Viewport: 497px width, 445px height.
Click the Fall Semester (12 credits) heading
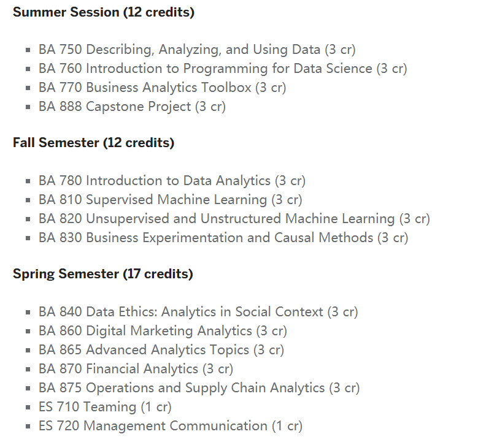tap(93, 143)
